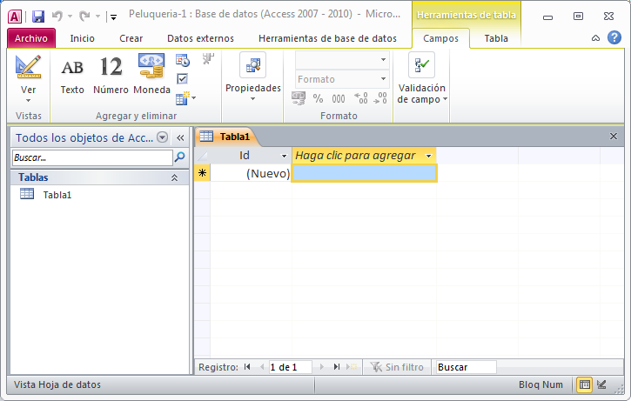Decrease decimal places
Image resolution: width=631 pixels, height=401 pixels.
[380, 98]
